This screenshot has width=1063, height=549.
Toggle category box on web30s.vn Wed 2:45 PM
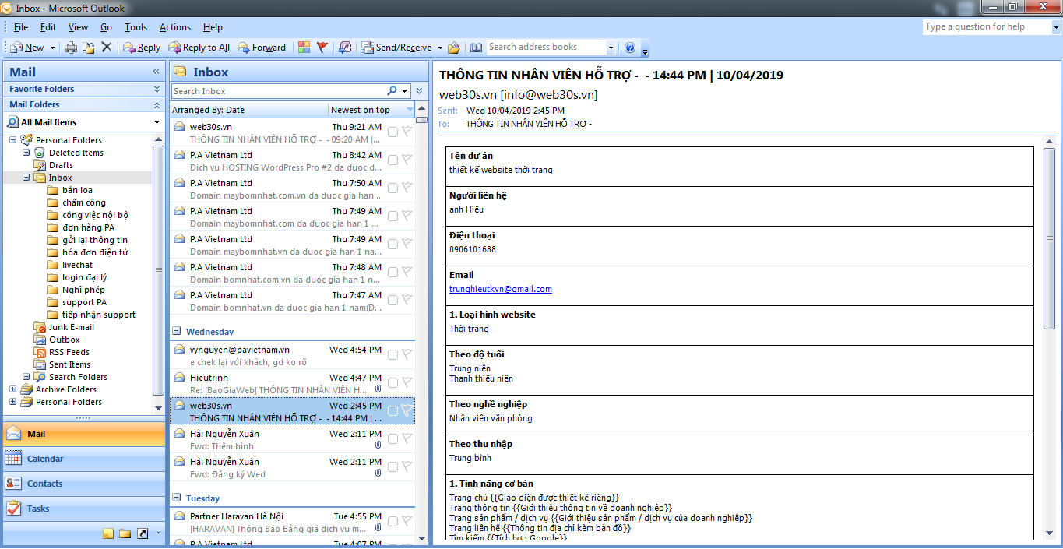click(x=392, y=410)
